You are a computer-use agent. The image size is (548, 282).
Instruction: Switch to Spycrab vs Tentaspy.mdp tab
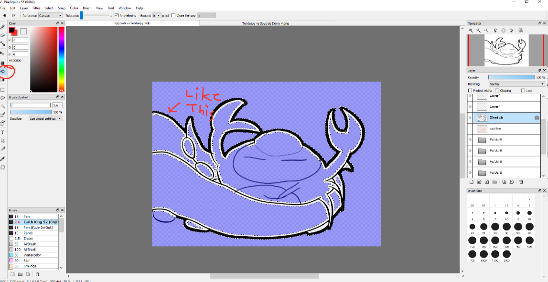pyautogui.click(x=132, y=23)
